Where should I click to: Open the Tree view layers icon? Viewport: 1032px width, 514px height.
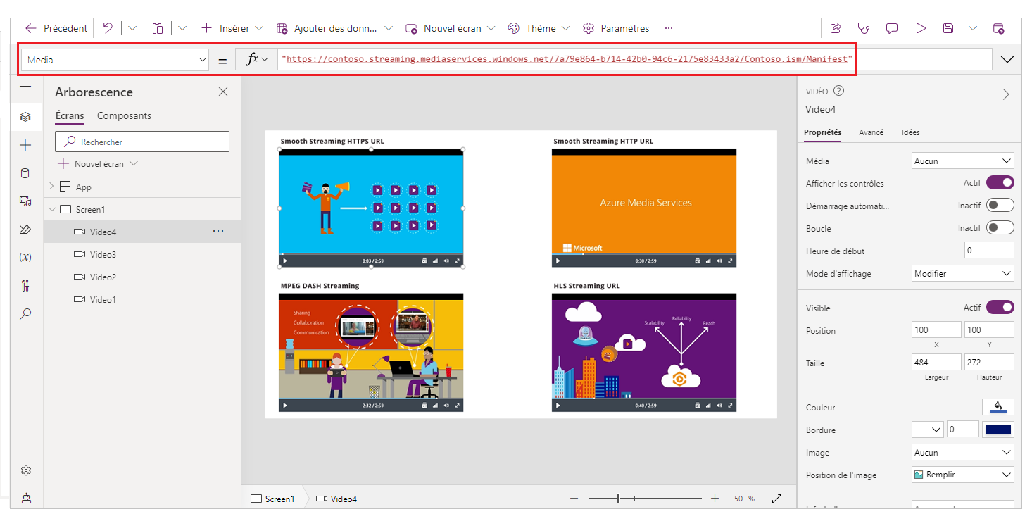coord(25,117)
